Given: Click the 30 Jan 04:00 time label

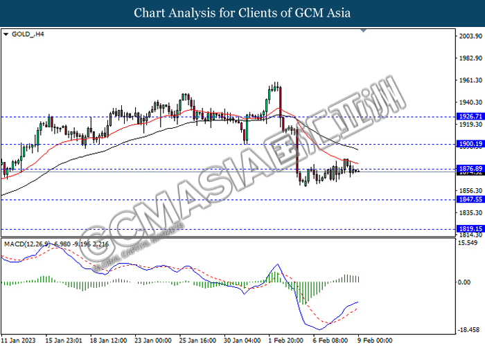Looking at the screenshot, I should pos(242,340).
